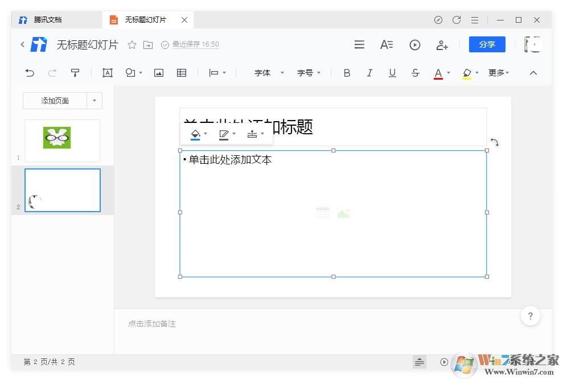This screenshot has height=380, width=563.
Task: Open the highlight color picker
Action: tap(467, 73)
